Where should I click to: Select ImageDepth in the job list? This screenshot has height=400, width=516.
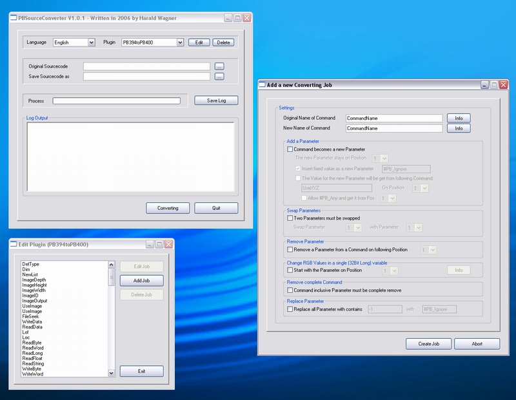tap(34, 280)
